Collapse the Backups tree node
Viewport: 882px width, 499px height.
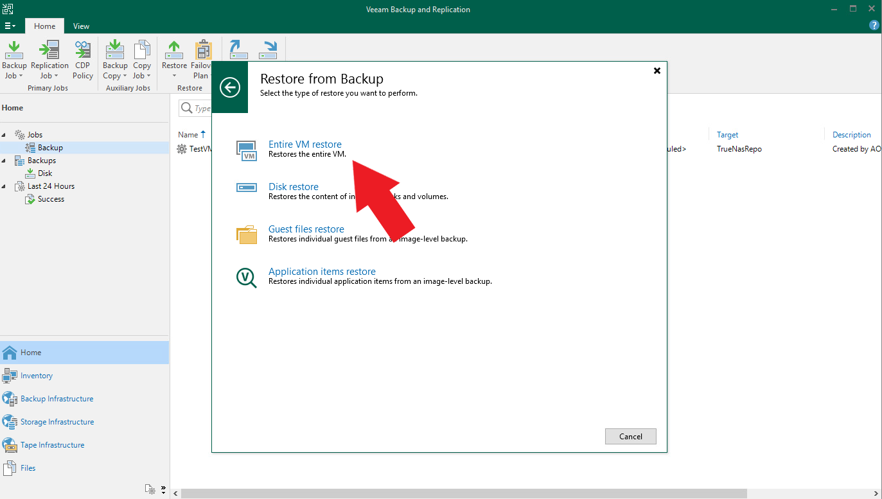coord(5,161)
